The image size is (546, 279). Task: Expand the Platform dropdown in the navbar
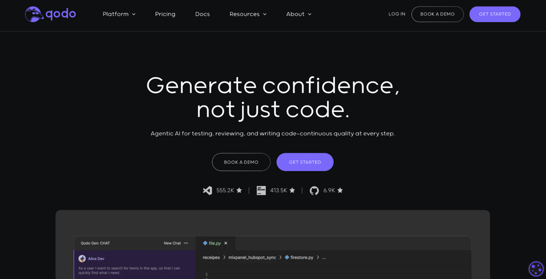119,14
